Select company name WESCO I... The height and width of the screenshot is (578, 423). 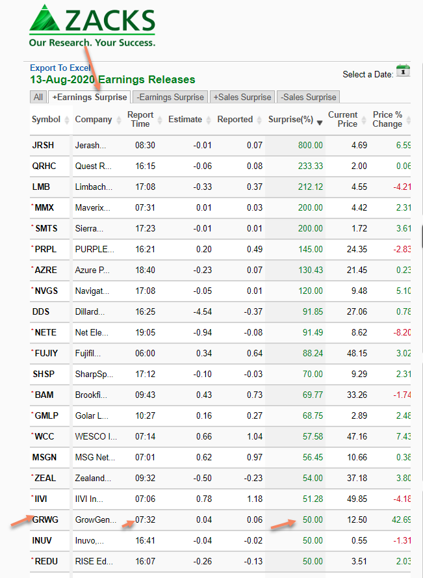click(96, 436)
